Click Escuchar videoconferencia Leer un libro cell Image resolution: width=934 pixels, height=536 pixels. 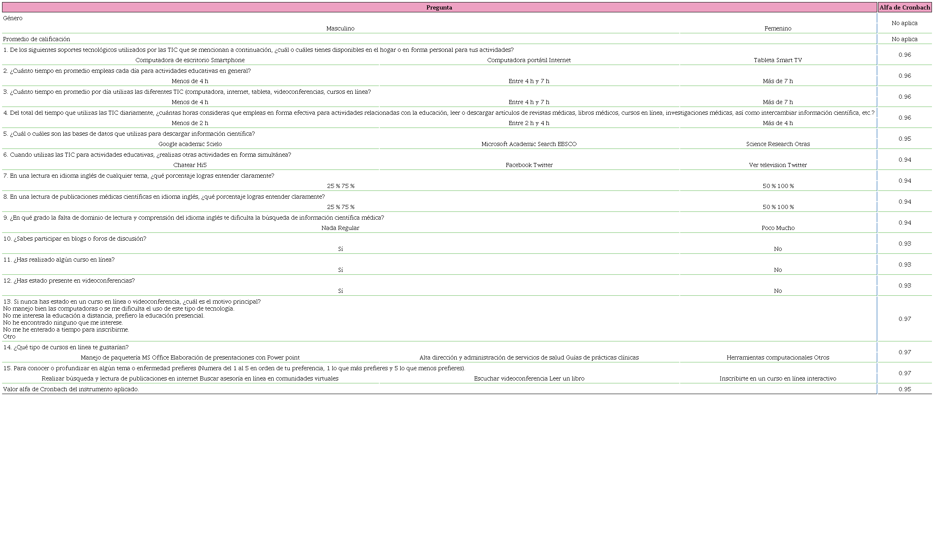pos(529,378)
